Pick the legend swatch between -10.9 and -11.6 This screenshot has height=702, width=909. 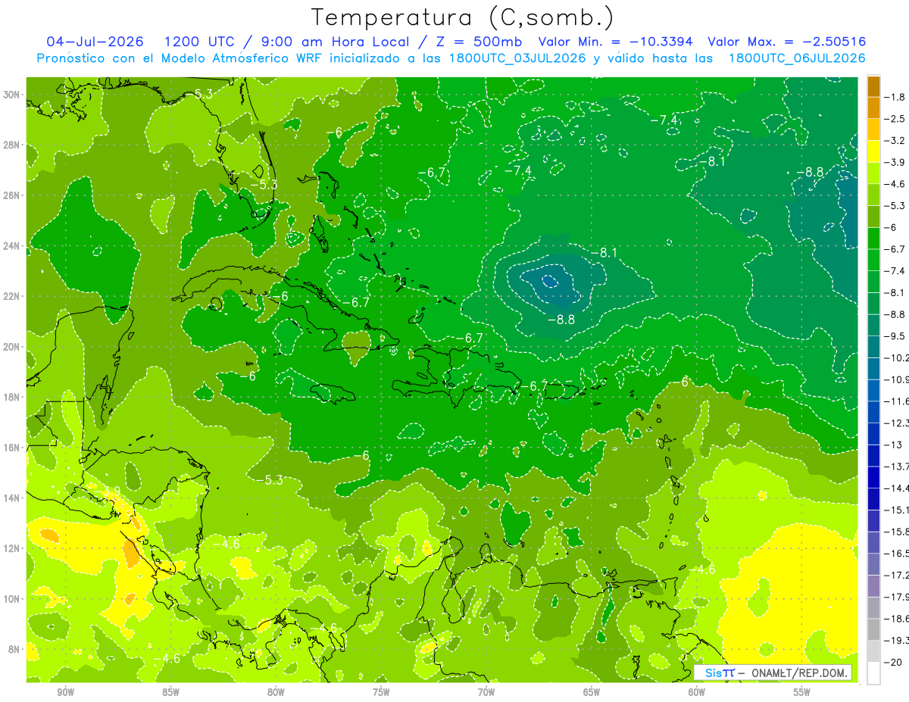(x=873, y=390)
